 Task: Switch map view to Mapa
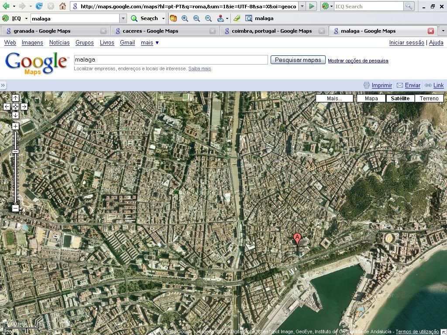click(371, 98)
